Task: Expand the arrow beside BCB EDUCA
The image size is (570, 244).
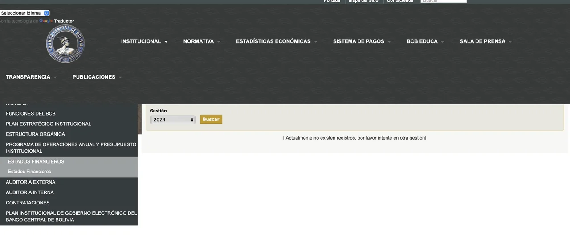Action: pos(443,42)
